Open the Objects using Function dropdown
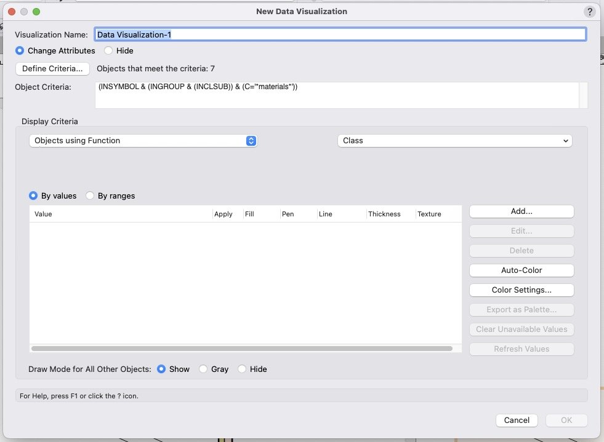Screen dimensions: 604x442 pyautogui.click(x=143, y=141)
